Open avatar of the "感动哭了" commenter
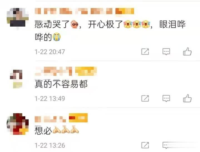200x152 pixels. (x=18, y=17)
